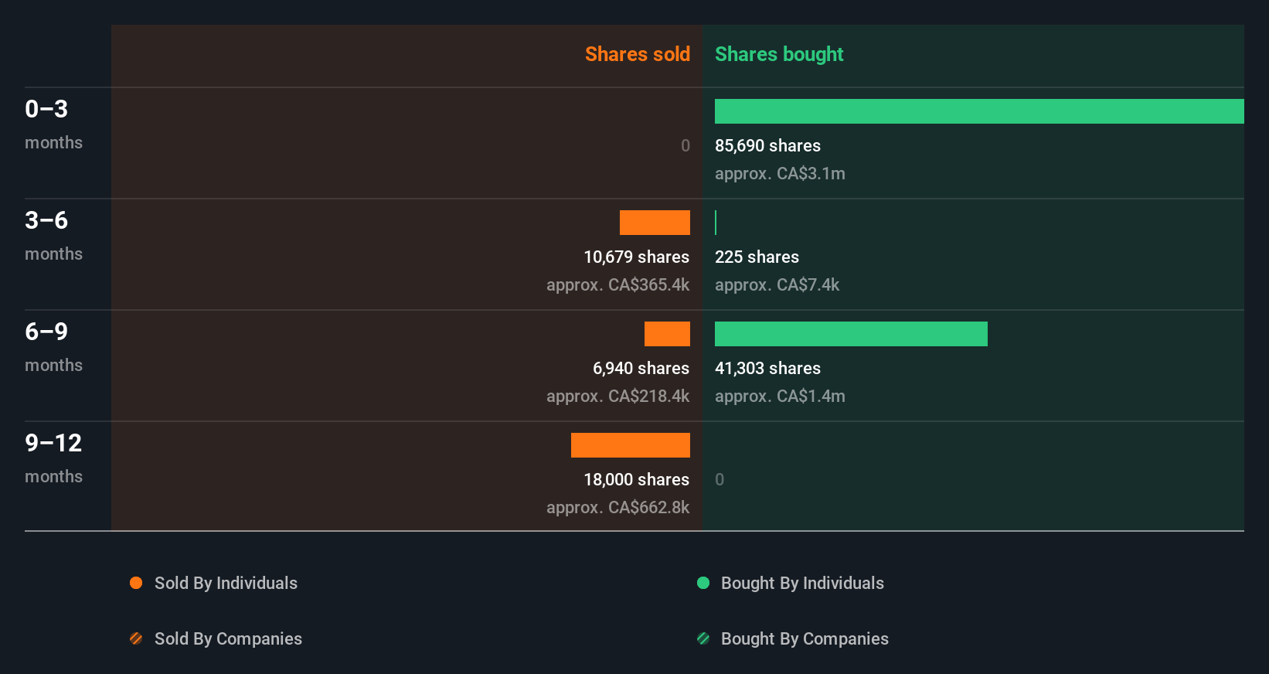1269x674 pixels.
Task: Click the green 6–9 months bought bar
Action: coord(851,334)
